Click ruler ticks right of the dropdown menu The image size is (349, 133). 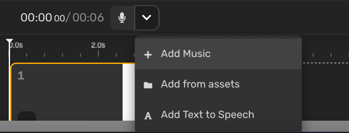[x=325, y=54]
